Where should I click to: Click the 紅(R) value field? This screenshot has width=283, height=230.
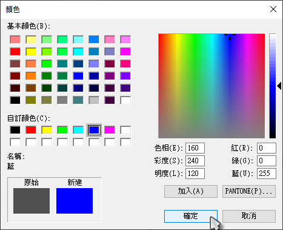tap(267, 148)
